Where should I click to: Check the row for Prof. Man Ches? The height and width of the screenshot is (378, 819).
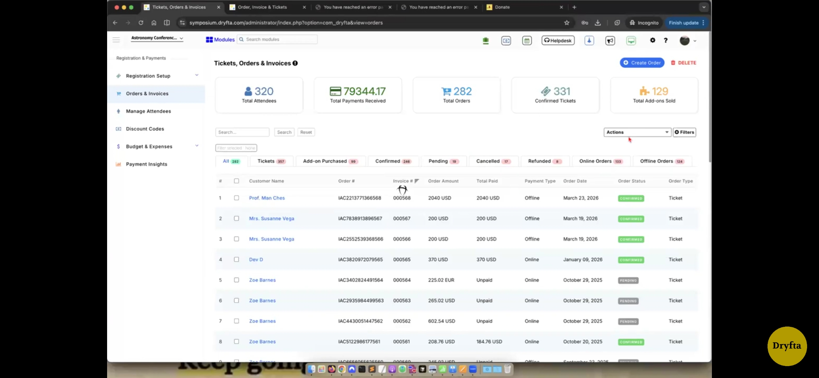tap(236, 198)
